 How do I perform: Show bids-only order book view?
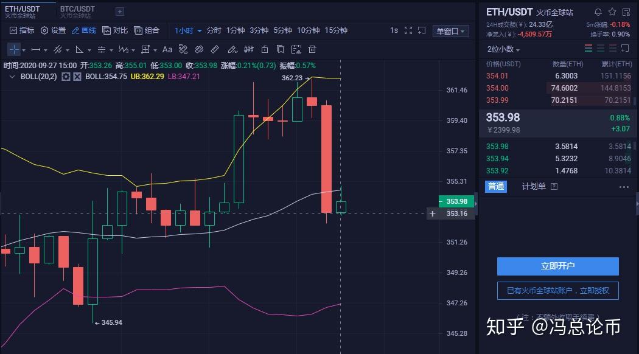click(x=600, y=49)
